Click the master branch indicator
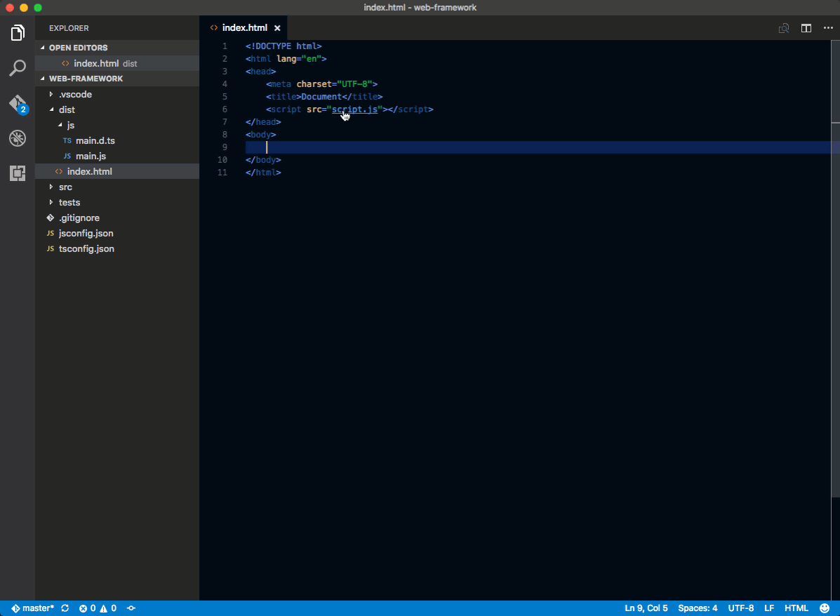 32,608
